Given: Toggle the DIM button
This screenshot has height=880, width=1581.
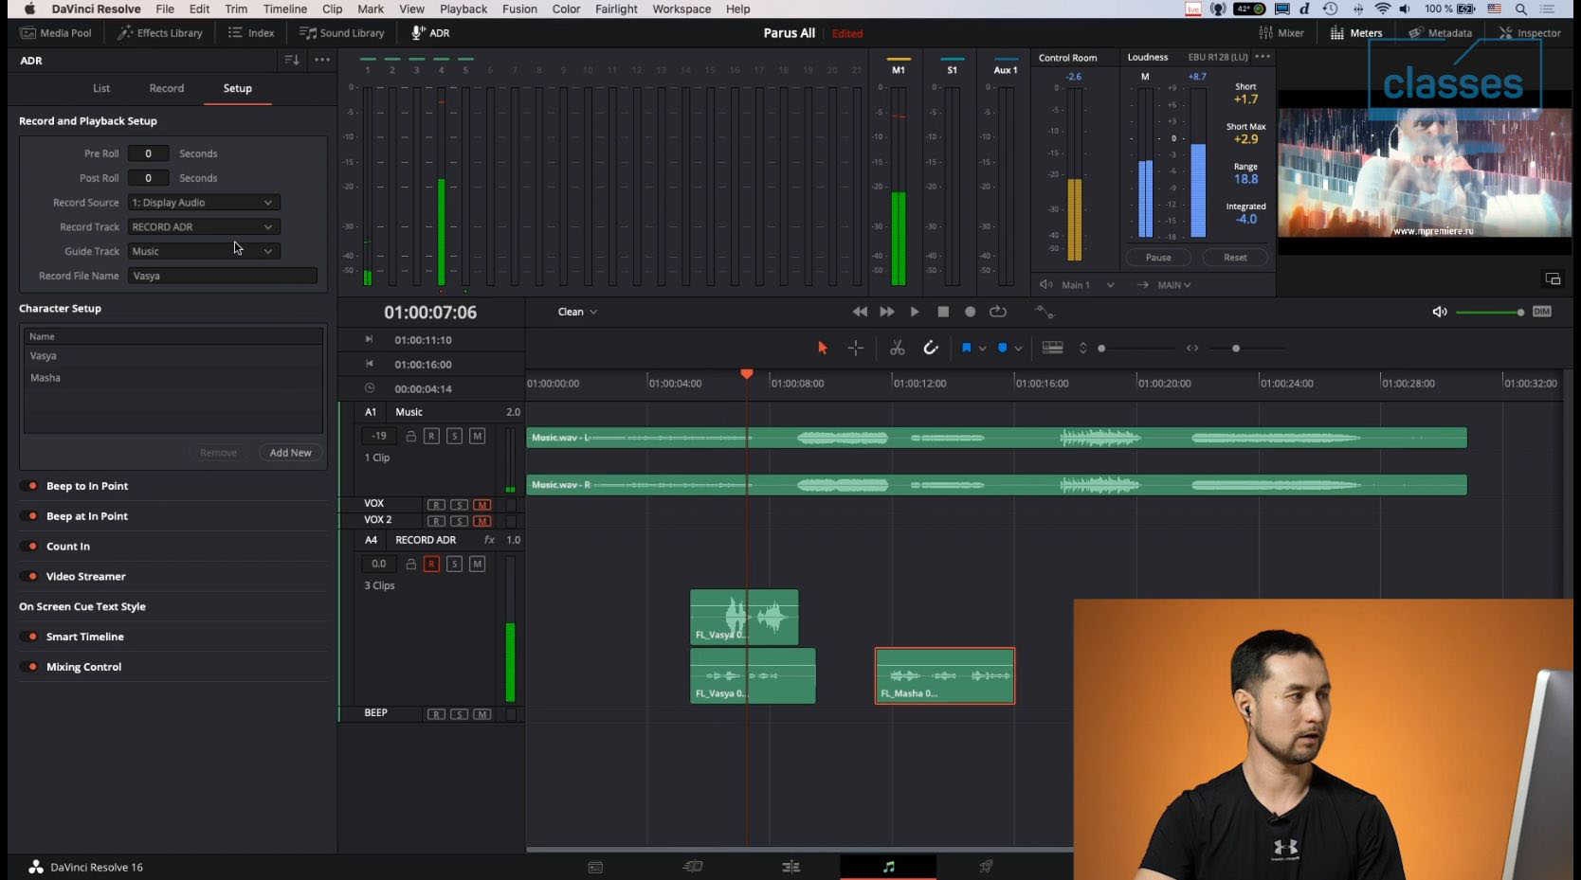Looking at the screenshot, I should [1542, 312].
